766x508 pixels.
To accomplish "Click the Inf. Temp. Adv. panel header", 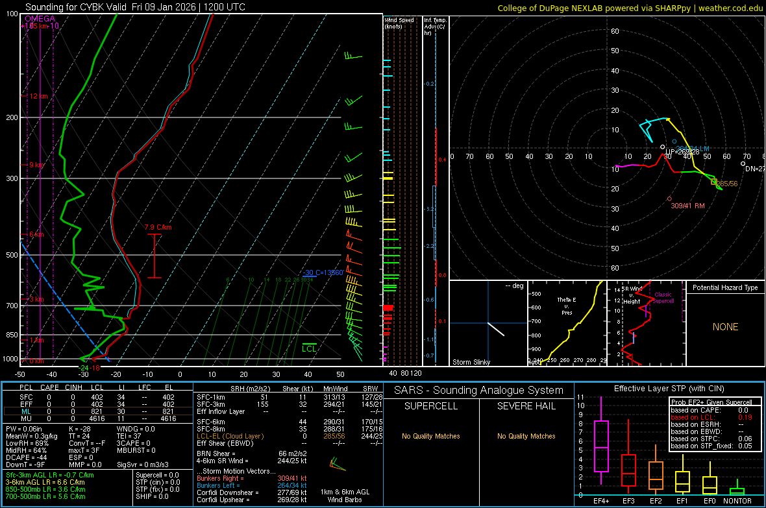I will [435, 27].
